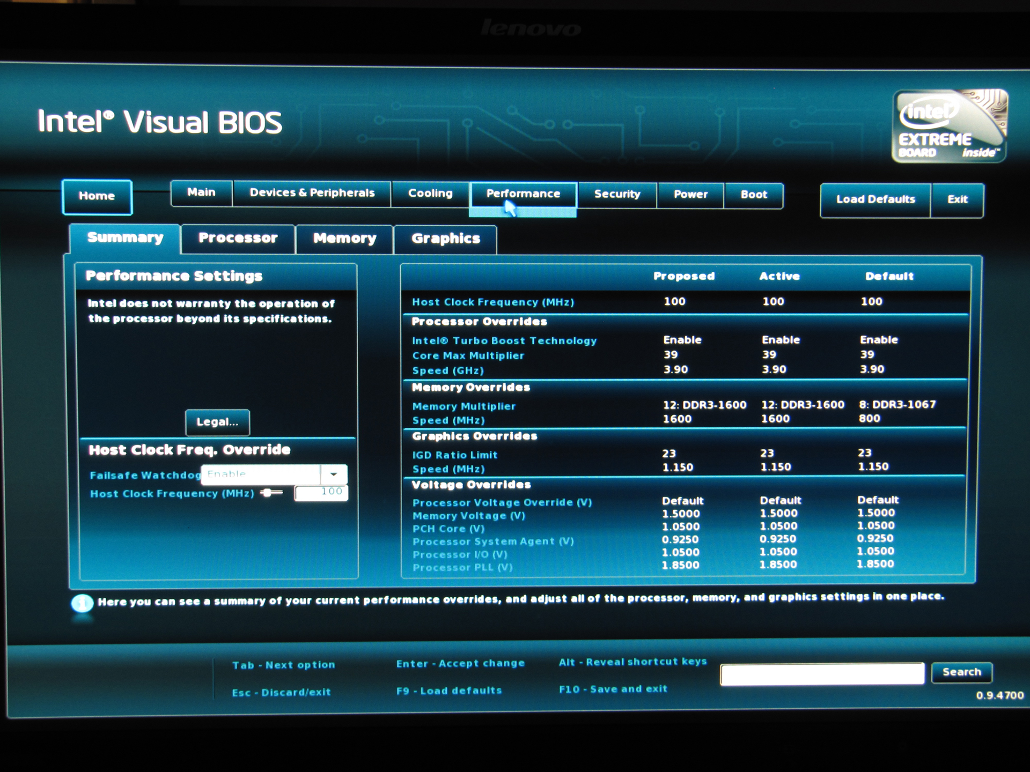Screen dimensions: 1030x772
Task: Select the Summary sub-tab
Action: click(x=125, y=238)
